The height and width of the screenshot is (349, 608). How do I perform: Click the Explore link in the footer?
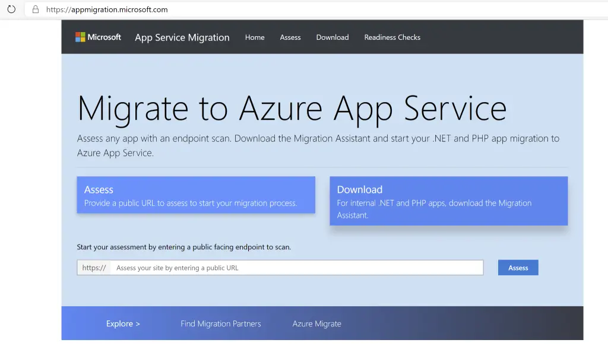click(x=119, y=323)
